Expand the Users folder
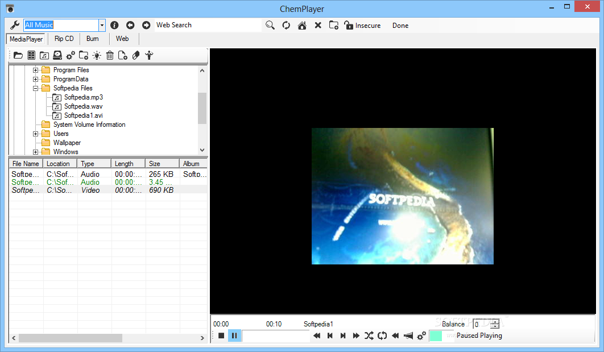Screen dimensions: 604x352 pos(35,134)
